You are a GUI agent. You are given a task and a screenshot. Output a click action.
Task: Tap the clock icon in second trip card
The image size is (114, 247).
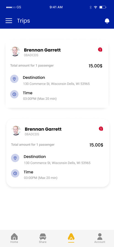[15, 173]
